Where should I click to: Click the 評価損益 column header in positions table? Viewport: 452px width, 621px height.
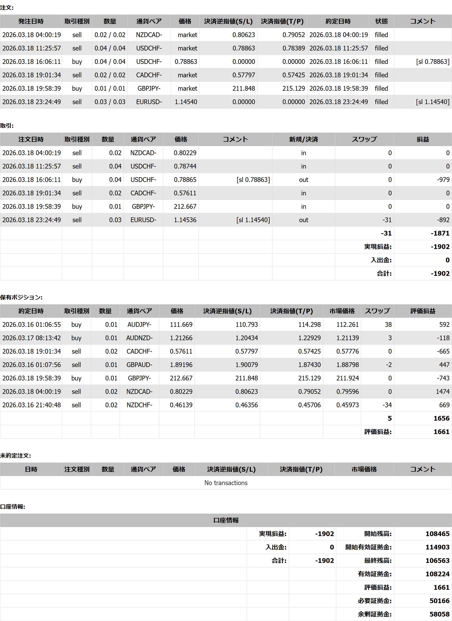[423, 311]
